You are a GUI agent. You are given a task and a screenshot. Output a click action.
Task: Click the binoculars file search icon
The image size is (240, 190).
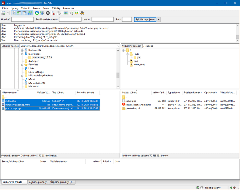click(82, 13)
